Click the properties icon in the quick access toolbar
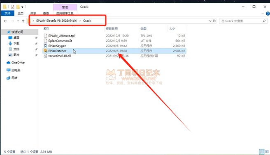The height and width of the screenshot is (155, 270). tap(12, 7)
